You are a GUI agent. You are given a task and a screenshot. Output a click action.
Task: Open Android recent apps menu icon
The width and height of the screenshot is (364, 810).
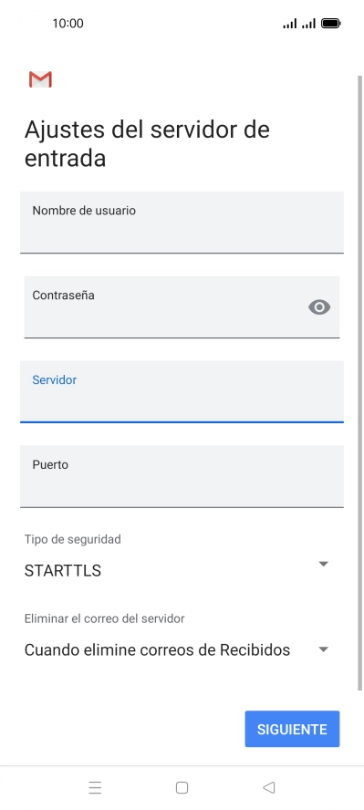(95, 788)
